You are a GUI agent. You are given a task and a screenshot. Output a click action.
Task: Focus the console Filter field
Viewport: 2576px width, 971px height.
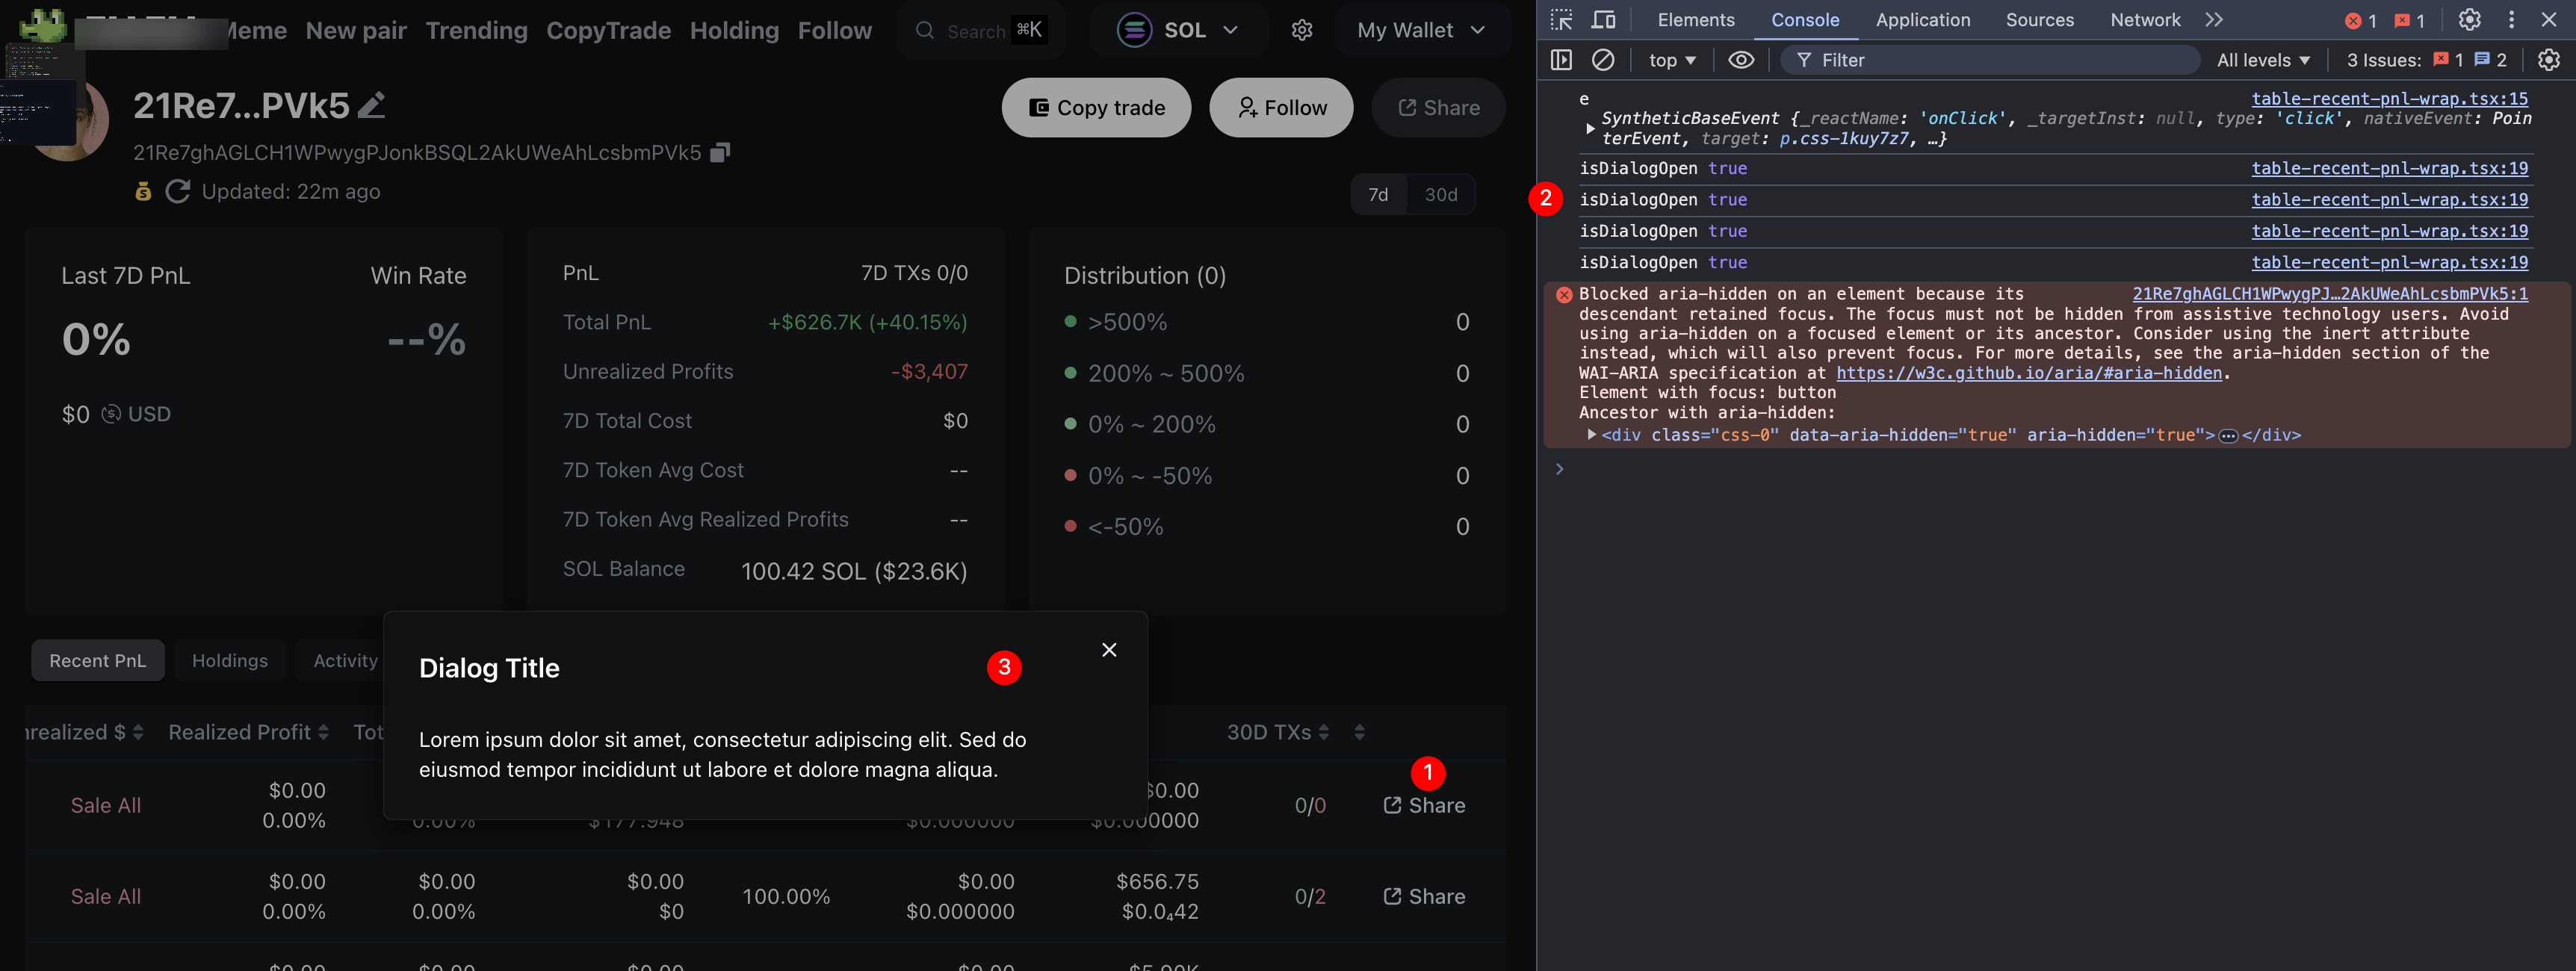[x=1990, y=60]
